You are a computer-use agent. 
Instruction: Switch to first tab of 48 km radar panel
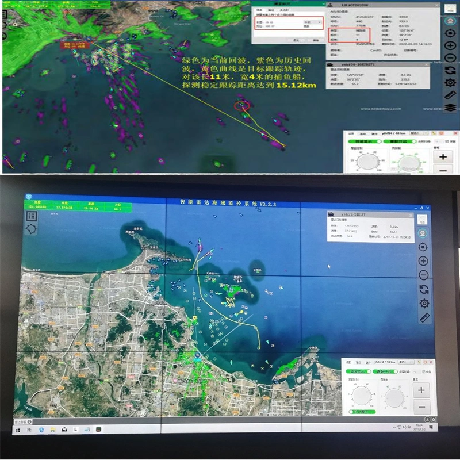351,134
